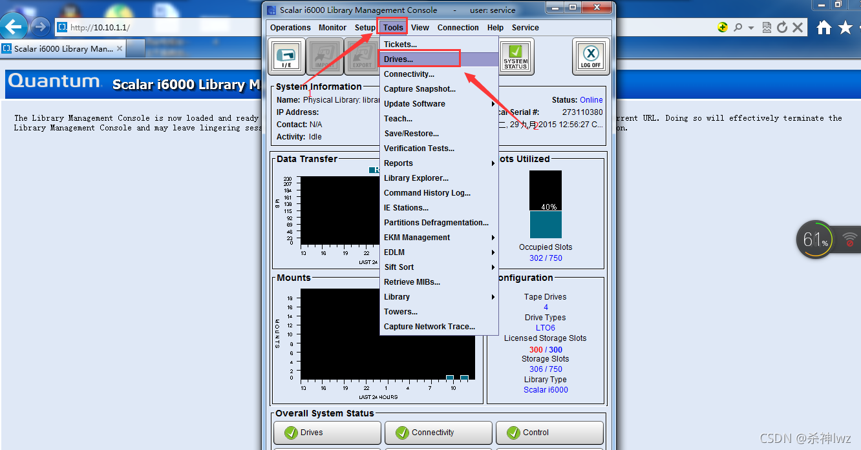The width and height of the screenshot is (861, 450).
Task: Click the browser forward arrow
Action: pyautogui.click(x=40, y=27)
